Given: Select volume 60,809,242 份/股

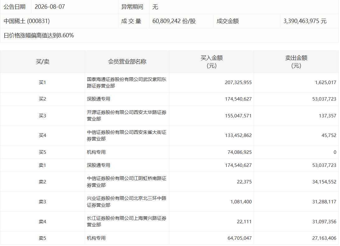Looking at the screenshot, I should 174,21.
